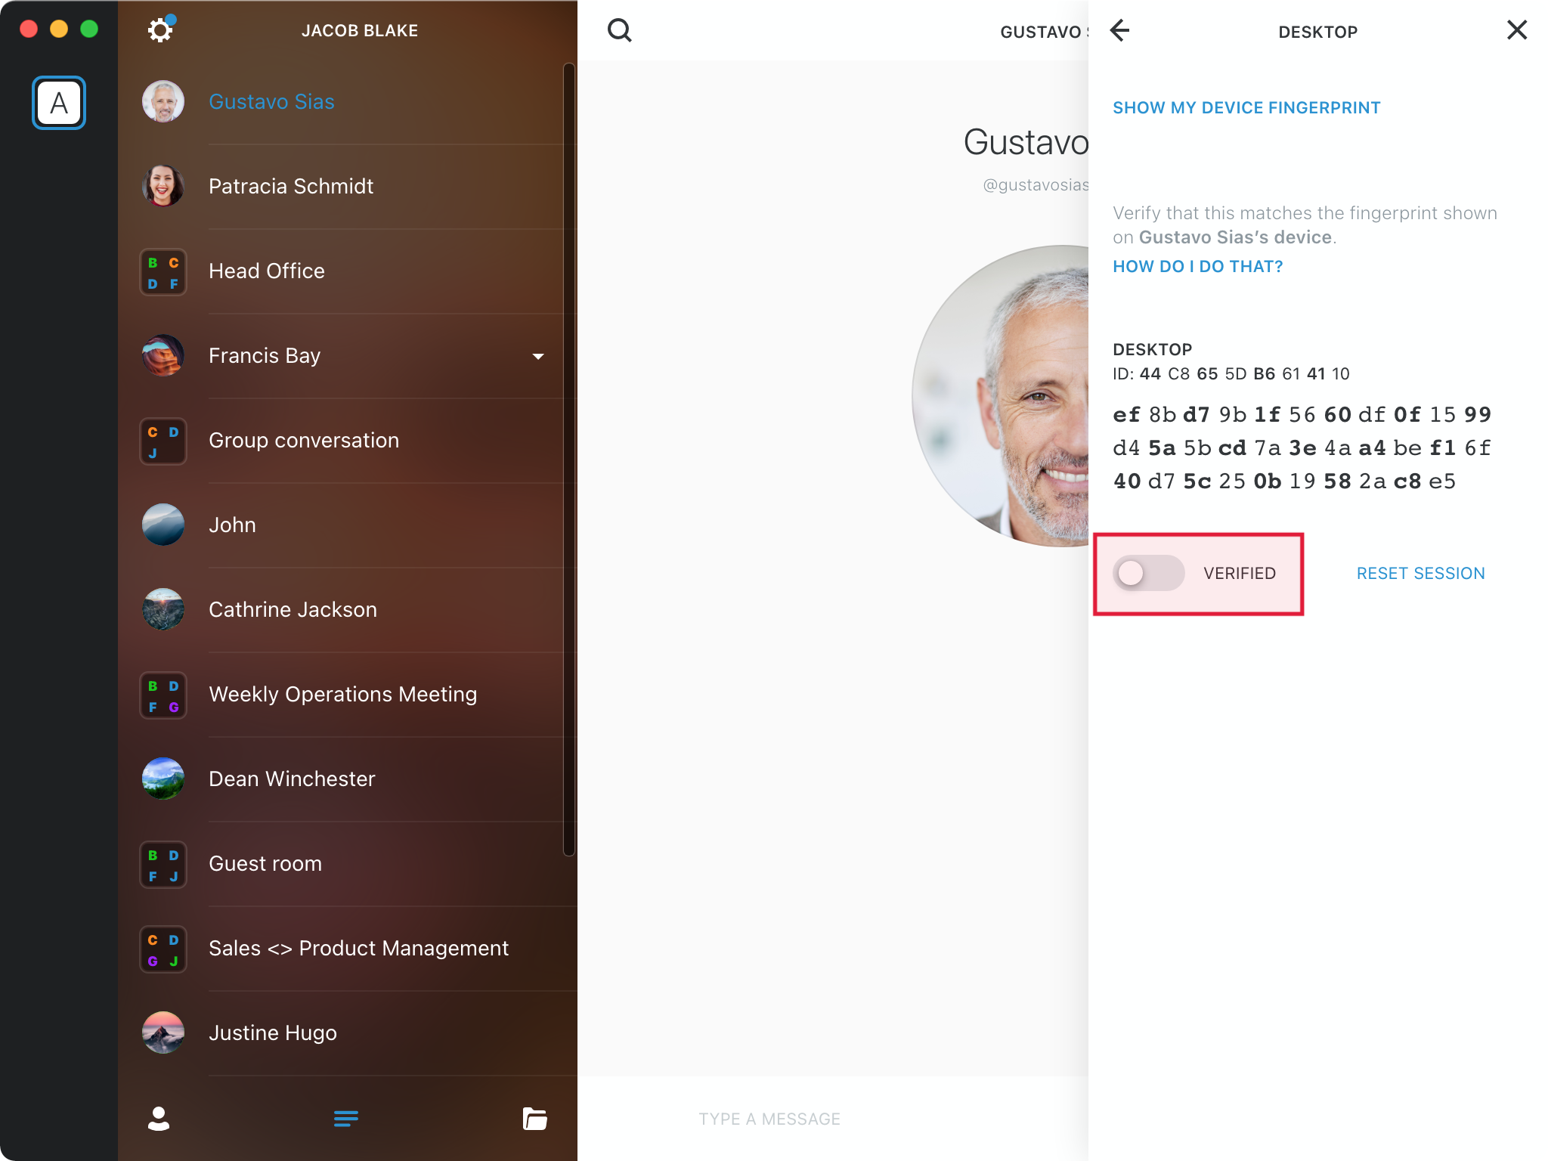Click Gustavo Sias large profile photo
This screenshot has height=1161, width=1548.
pyautogui.click(x=1005, y=397)
